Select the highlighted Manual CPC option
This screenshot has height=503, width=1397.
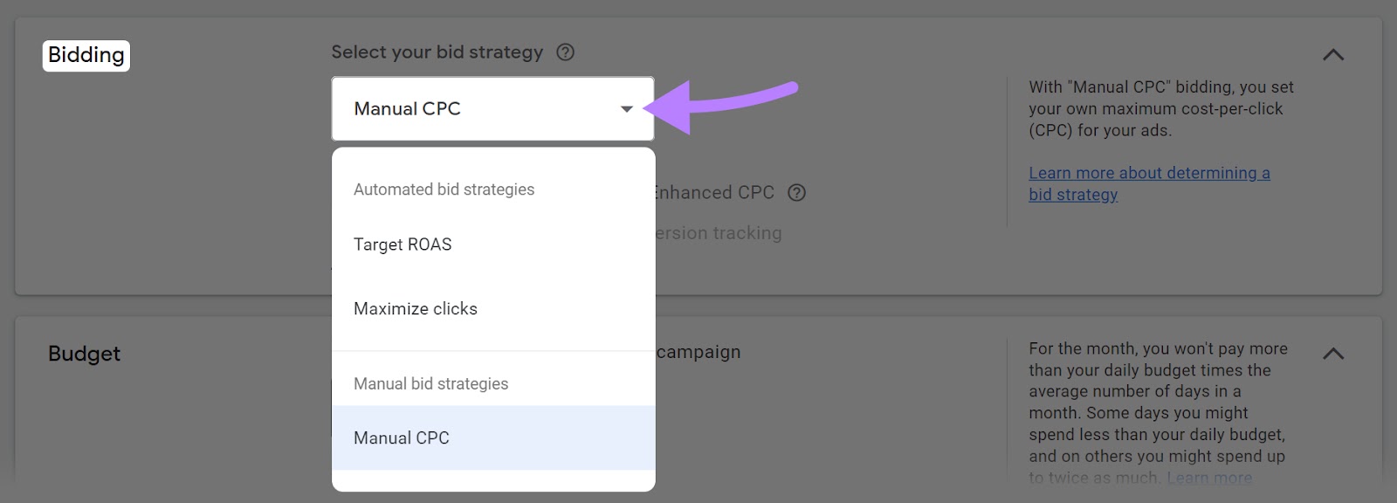pos(401,438)
